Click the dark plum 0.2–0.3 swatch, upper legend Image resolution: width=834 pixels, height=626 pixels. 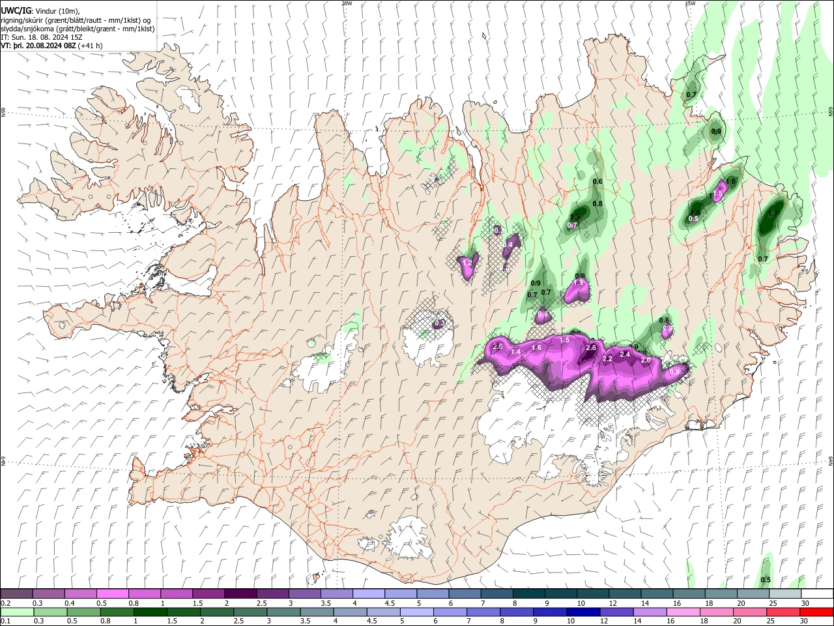(17, 593)
